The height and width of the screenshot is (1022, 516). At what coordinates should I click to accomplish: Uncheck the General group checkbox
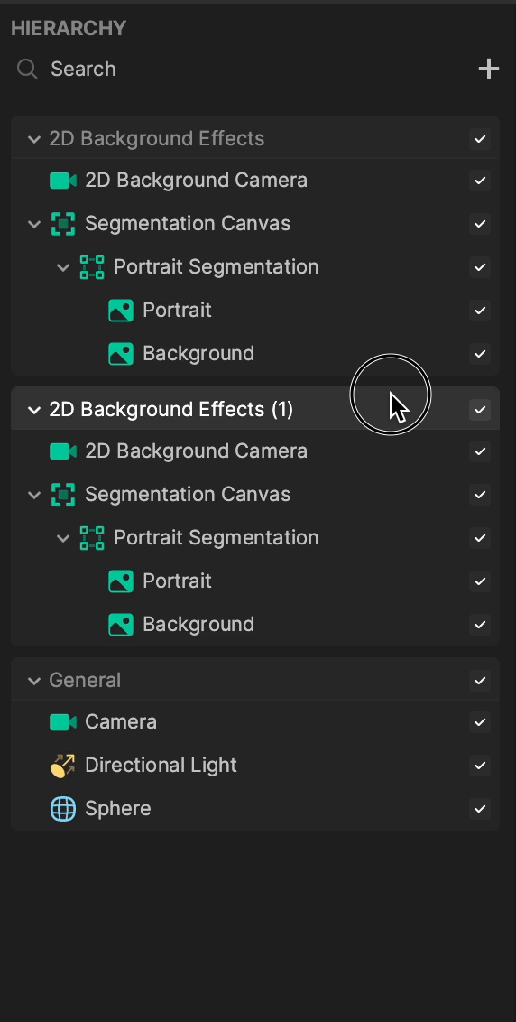(x=480, y=681)
